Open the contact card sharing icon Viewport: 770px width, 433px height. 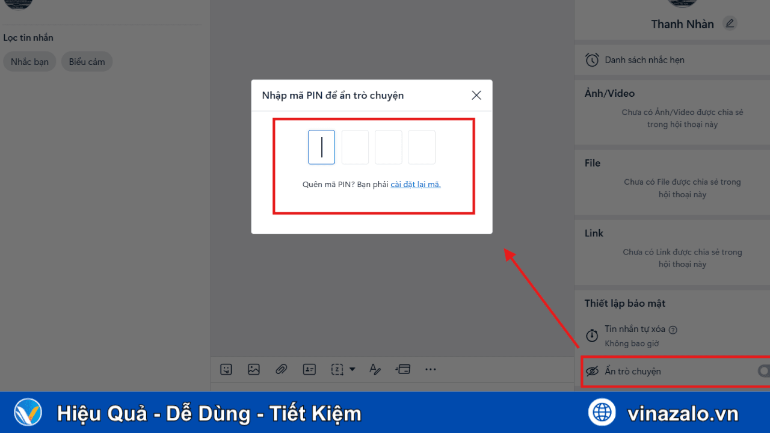(309, 369)
